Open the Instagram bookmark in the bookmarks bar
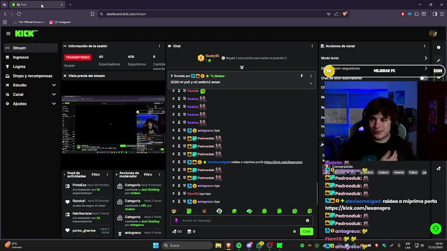Screen dimensions: 447x251 coord(60,22)
